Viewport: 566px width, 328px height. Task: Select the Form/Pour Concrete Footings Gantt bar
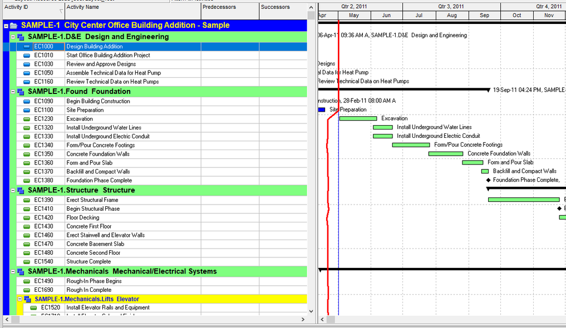411,145
